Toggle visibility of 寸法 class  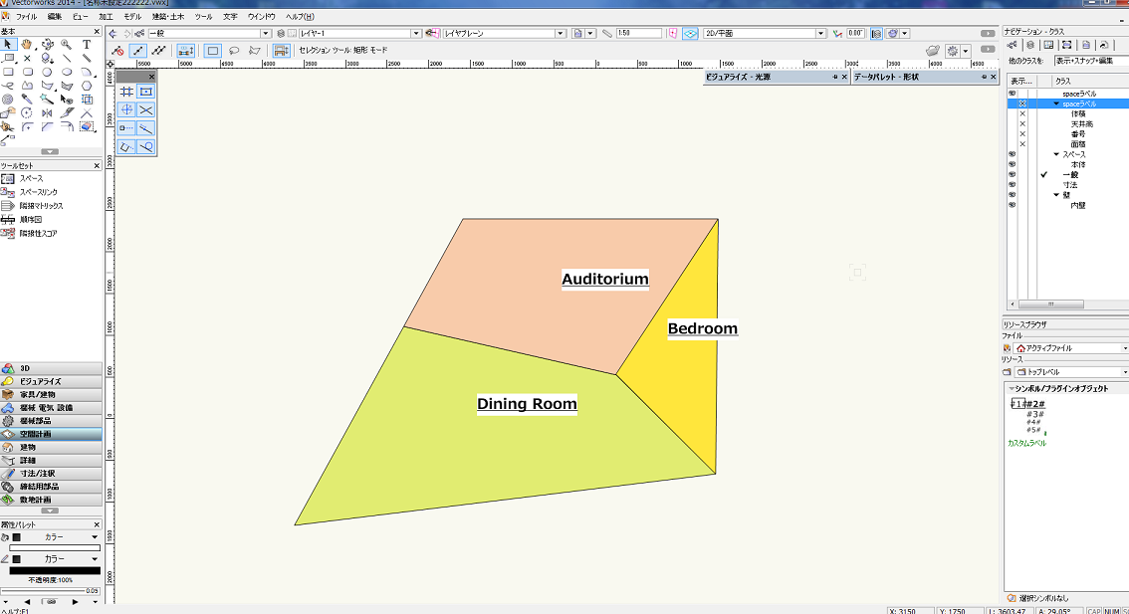click(x=1012, y=185)
